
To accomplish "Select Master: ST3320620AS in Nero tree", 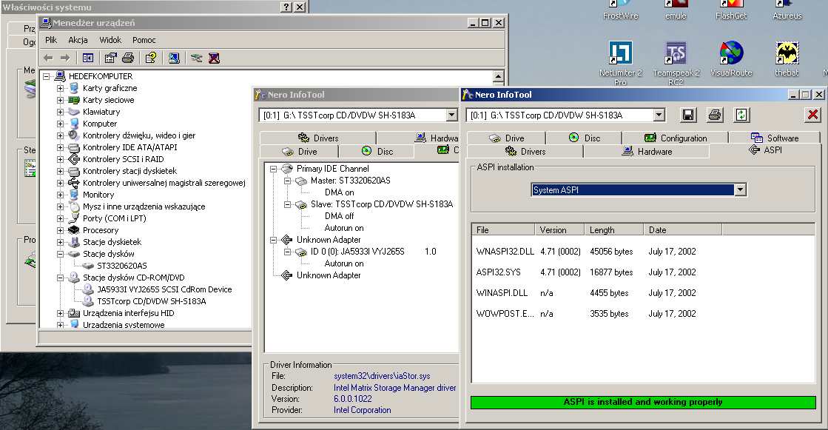I will coord(350,181).
